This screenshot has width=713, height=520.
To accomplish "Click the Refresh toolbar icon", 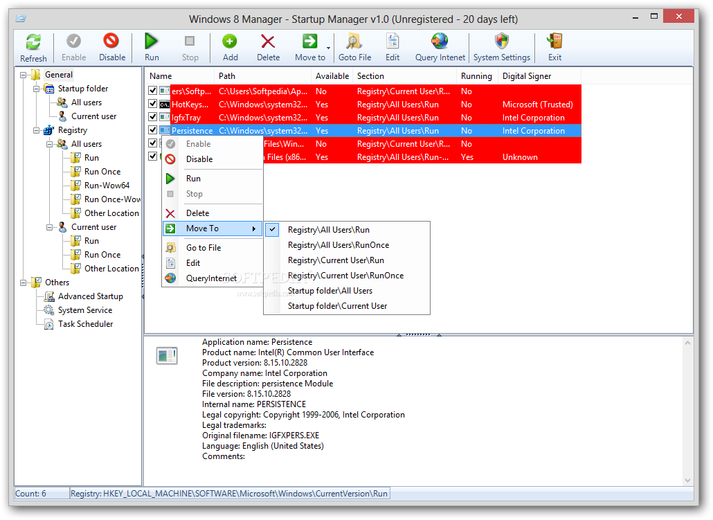I will point(33,42).
